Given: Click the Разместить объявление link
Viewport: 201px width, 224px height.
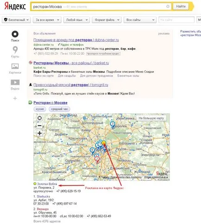Looking at the screenshot, I should (191, 33).
